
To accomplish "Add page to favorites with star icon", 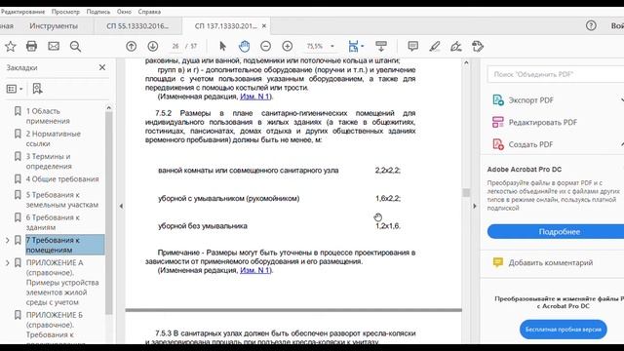I will [11, 47].
